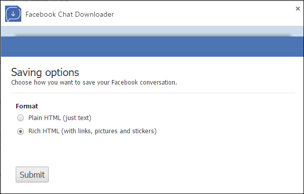Close the Facebook Chat Downloader dialog
This screenshot has height=194, width=304.
click(x=298, y=9)
